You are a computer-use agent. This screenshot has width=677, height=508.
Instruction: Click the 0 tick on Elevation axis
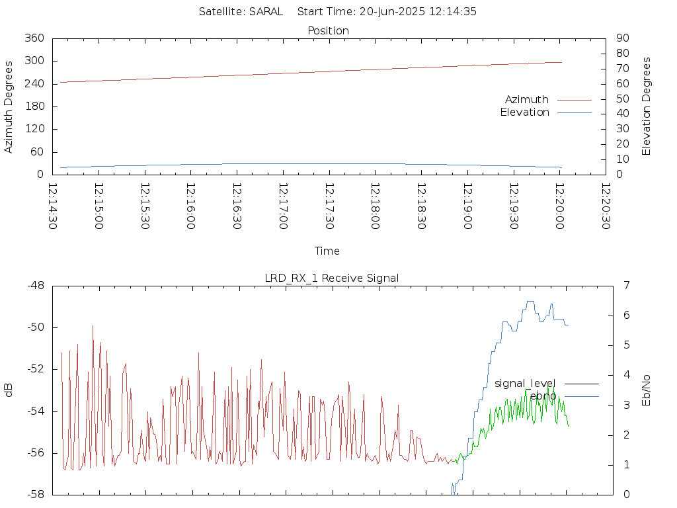tap(619, 175)
